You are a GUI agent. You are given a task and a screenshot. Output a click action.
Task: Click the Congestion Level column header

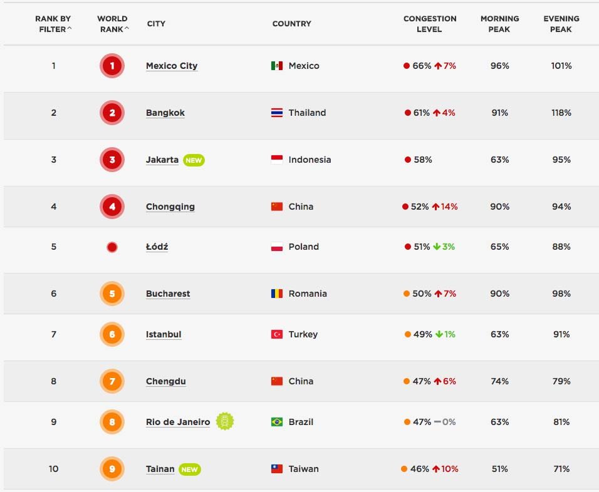click(x=429, y=24)
